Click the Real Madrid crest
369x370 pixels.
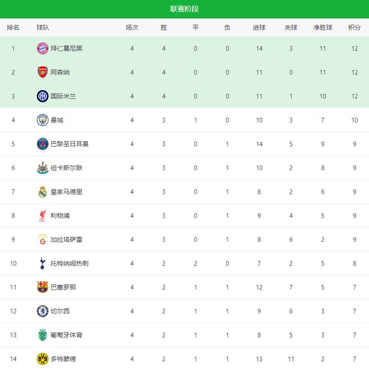(42, 192)
